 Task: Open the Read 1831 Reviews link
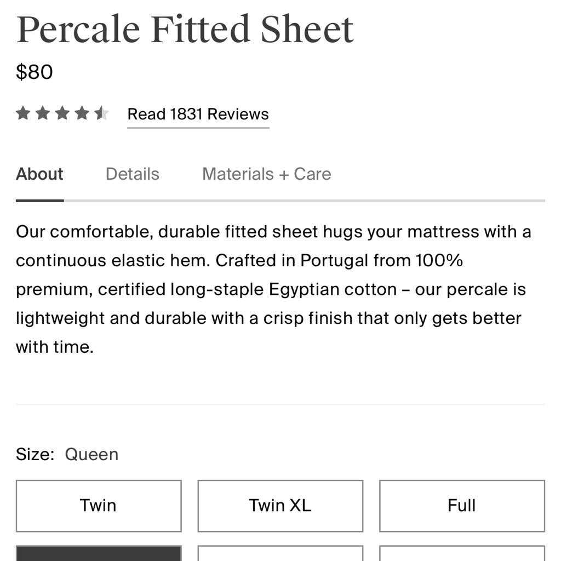pyautogui.click(x=198, y=115)
